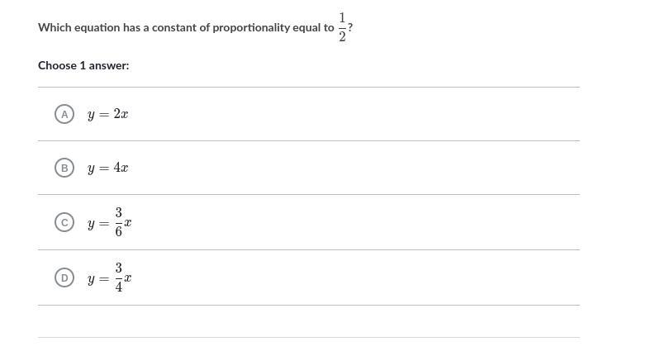Click the question mark after the fraction

tap(351, 27)
